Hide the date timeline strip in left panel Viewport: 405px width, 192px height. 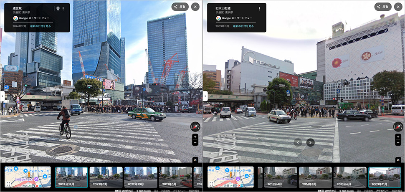[195, 160]
